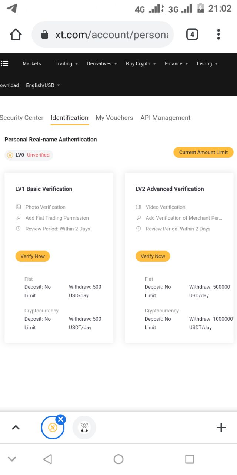237x475 pixels.
Task: Open the English/USD language selector
Action: pos(43,85)
